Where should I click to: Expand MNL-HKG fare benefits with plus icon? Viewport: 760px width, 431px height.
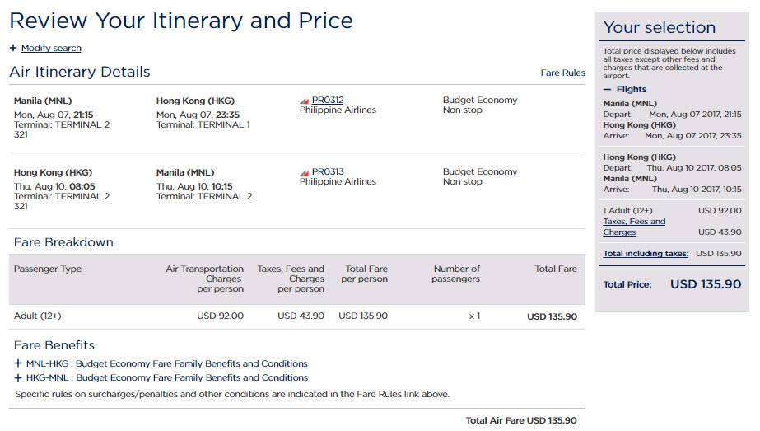[18, 363]
